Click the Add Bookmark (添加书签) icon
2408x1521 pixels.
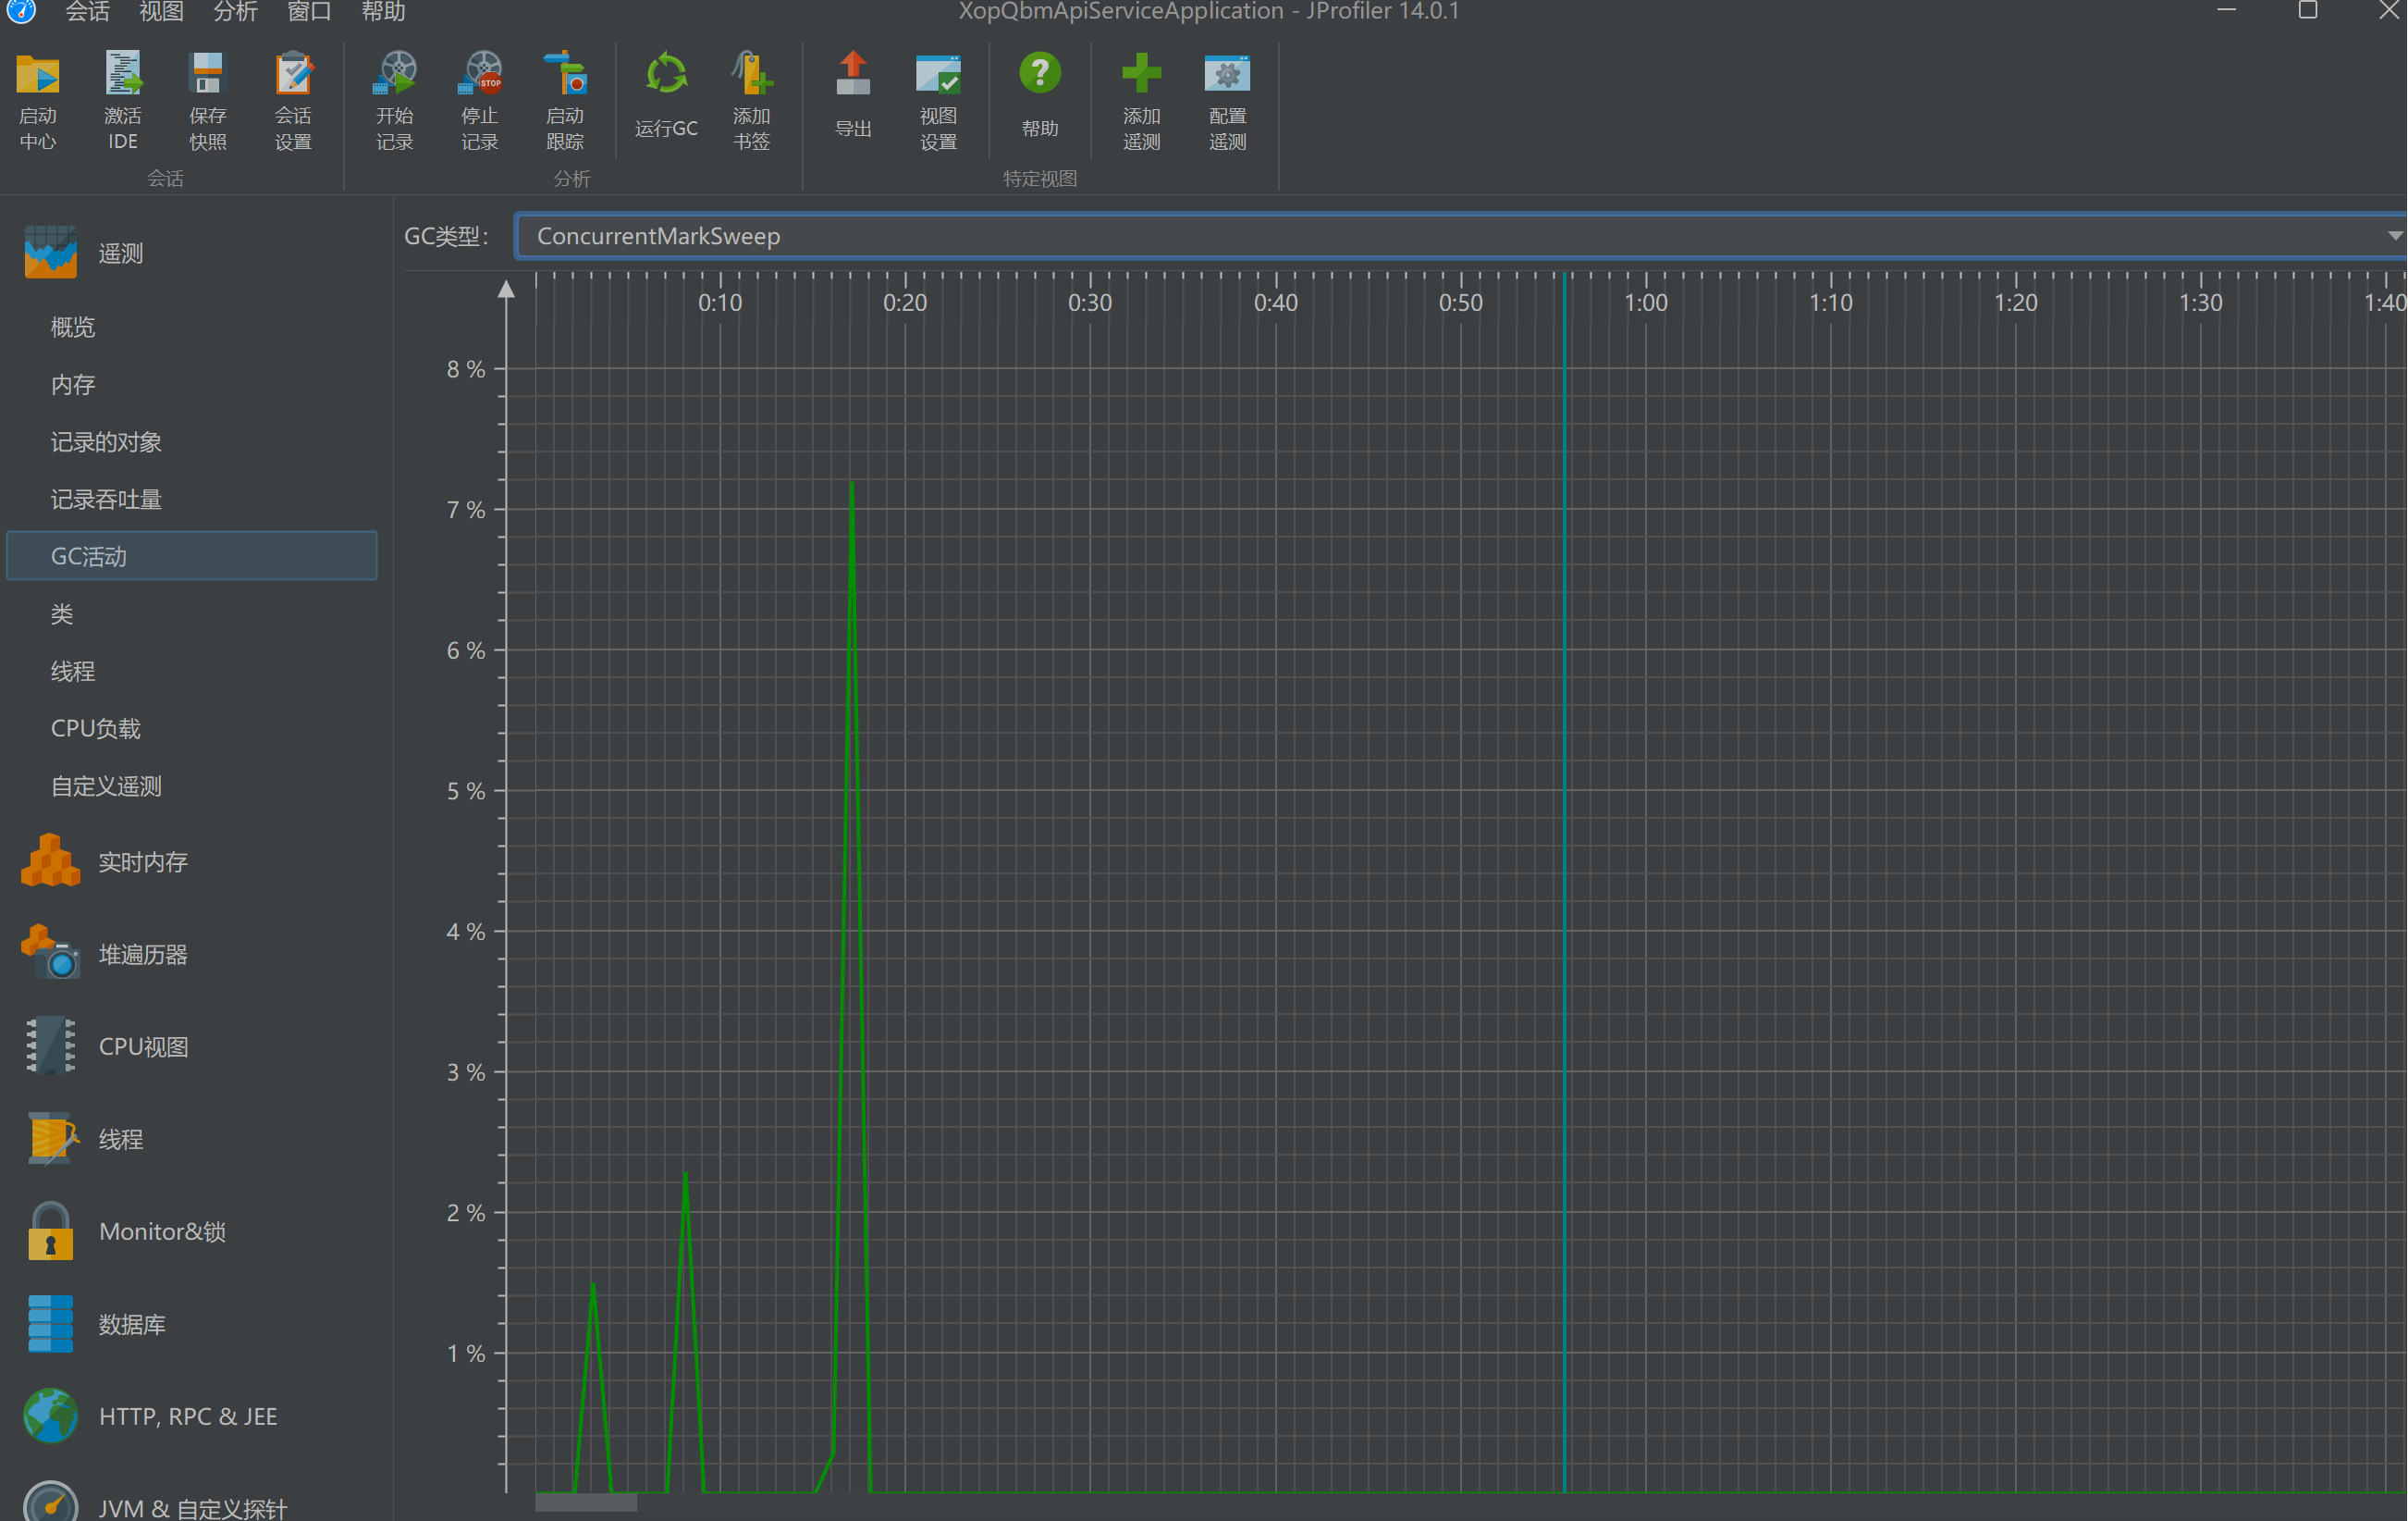[x=751, y=76]
